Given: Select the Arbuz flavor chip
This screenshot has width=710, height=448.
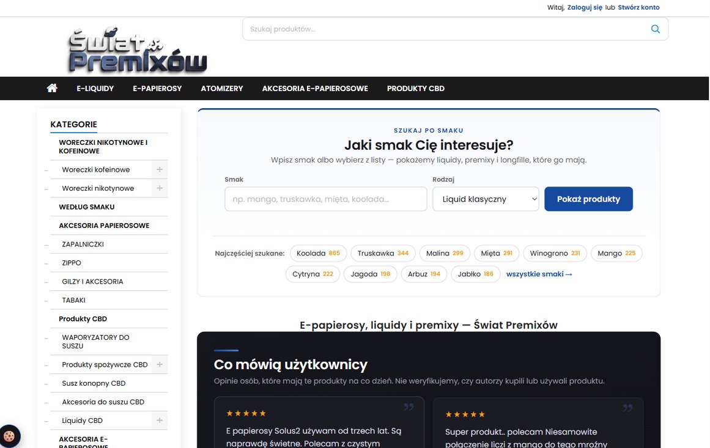Looking at the screenshot, I should tap(424, 274).
